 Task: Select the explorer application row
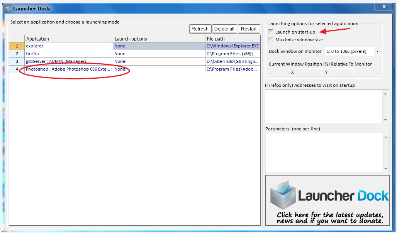point(58,46)
